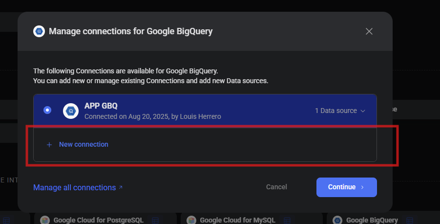Cancel the manage connections dialog

coord(276,187)
